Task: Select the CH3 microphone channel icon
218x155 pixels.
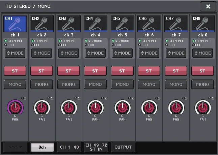Action: click(x=69, y=24)
